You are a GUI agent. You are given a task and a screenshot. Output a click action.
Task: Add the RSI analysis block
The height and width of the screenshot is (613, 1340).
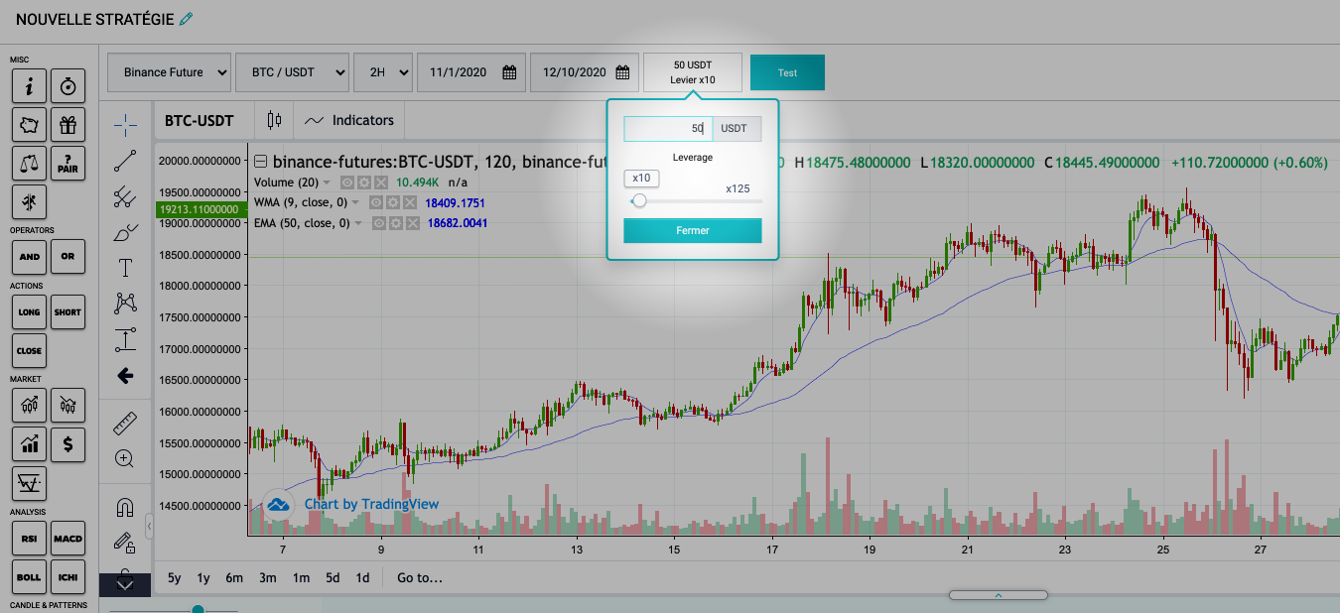[x=30, y=539]
